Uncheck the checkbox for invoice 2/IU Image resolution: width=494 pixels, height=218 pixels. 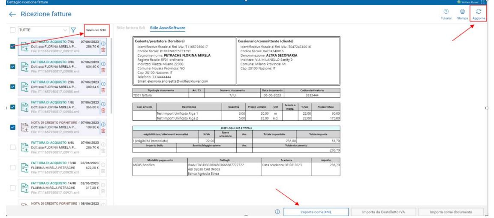click(x=12, y=87)
